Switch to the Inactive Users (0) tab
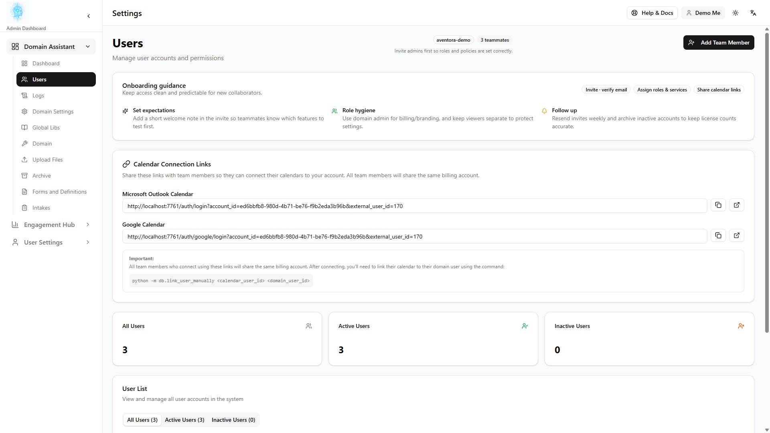 233,420
